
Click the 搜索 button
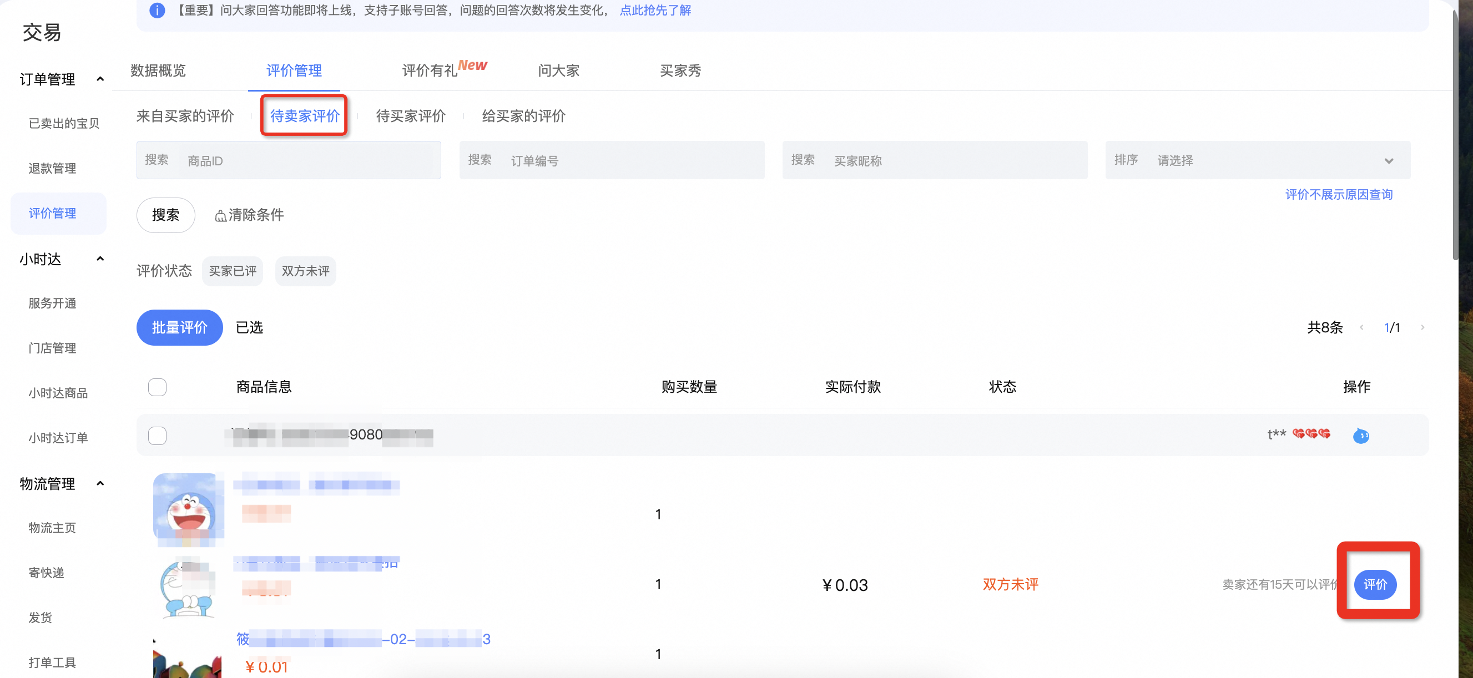click(x=166, y=215)
